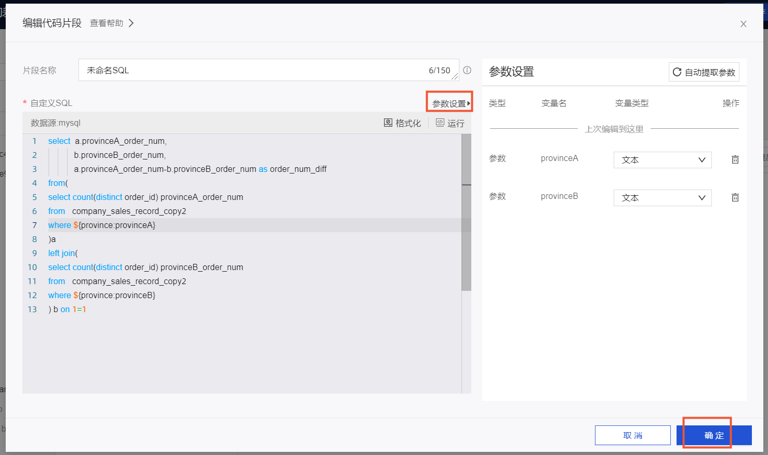
Task: Click the 数据源:mysql label
Action: click(x=56, y=123)
